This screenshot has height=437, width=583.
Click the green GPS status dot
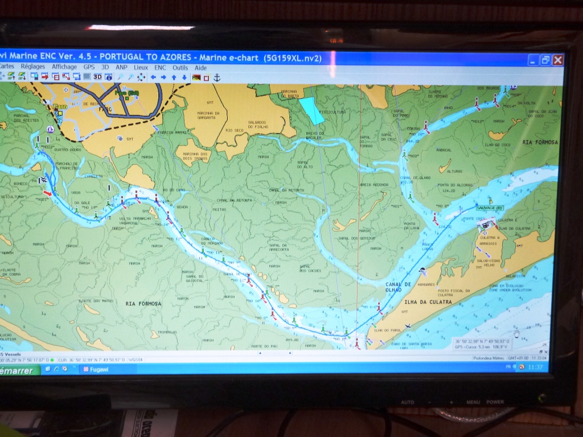point(52,360)
